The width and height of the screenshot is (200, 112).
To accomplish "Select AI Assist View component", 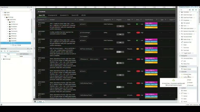I will pyautogui.click(x=187, y=74).
